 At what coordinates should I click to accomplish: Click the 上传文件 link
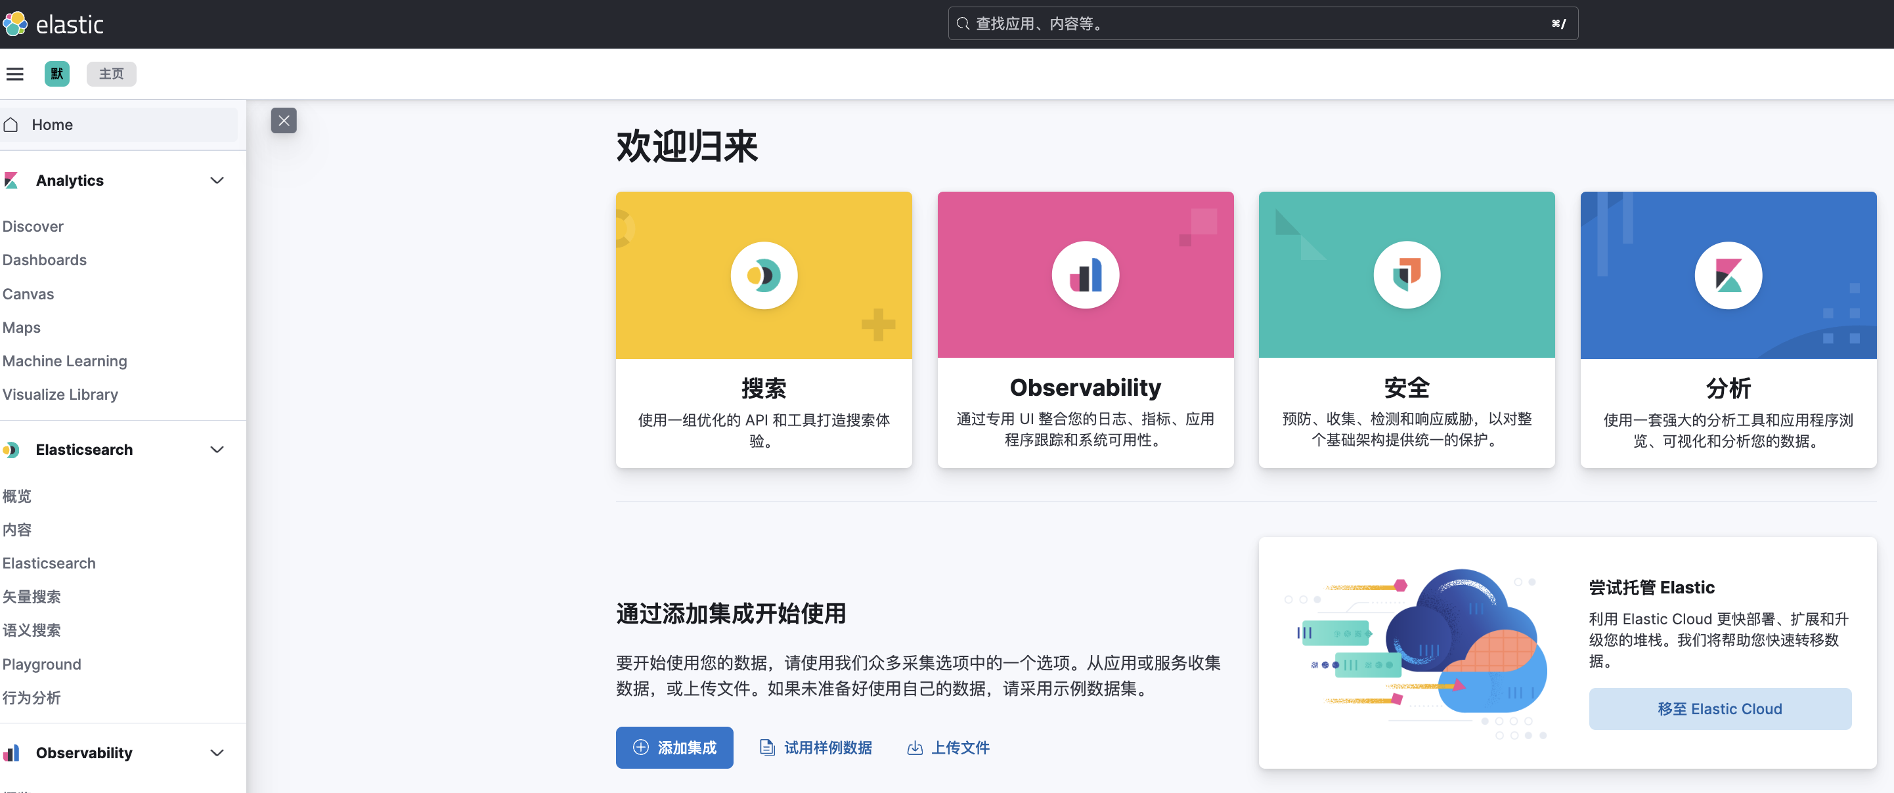click(948, 748)
